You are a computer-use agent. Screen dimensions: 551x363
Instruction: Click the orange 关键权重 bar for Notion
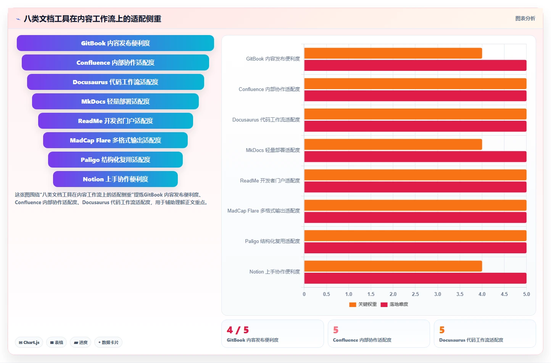click(x=393, y=266)
